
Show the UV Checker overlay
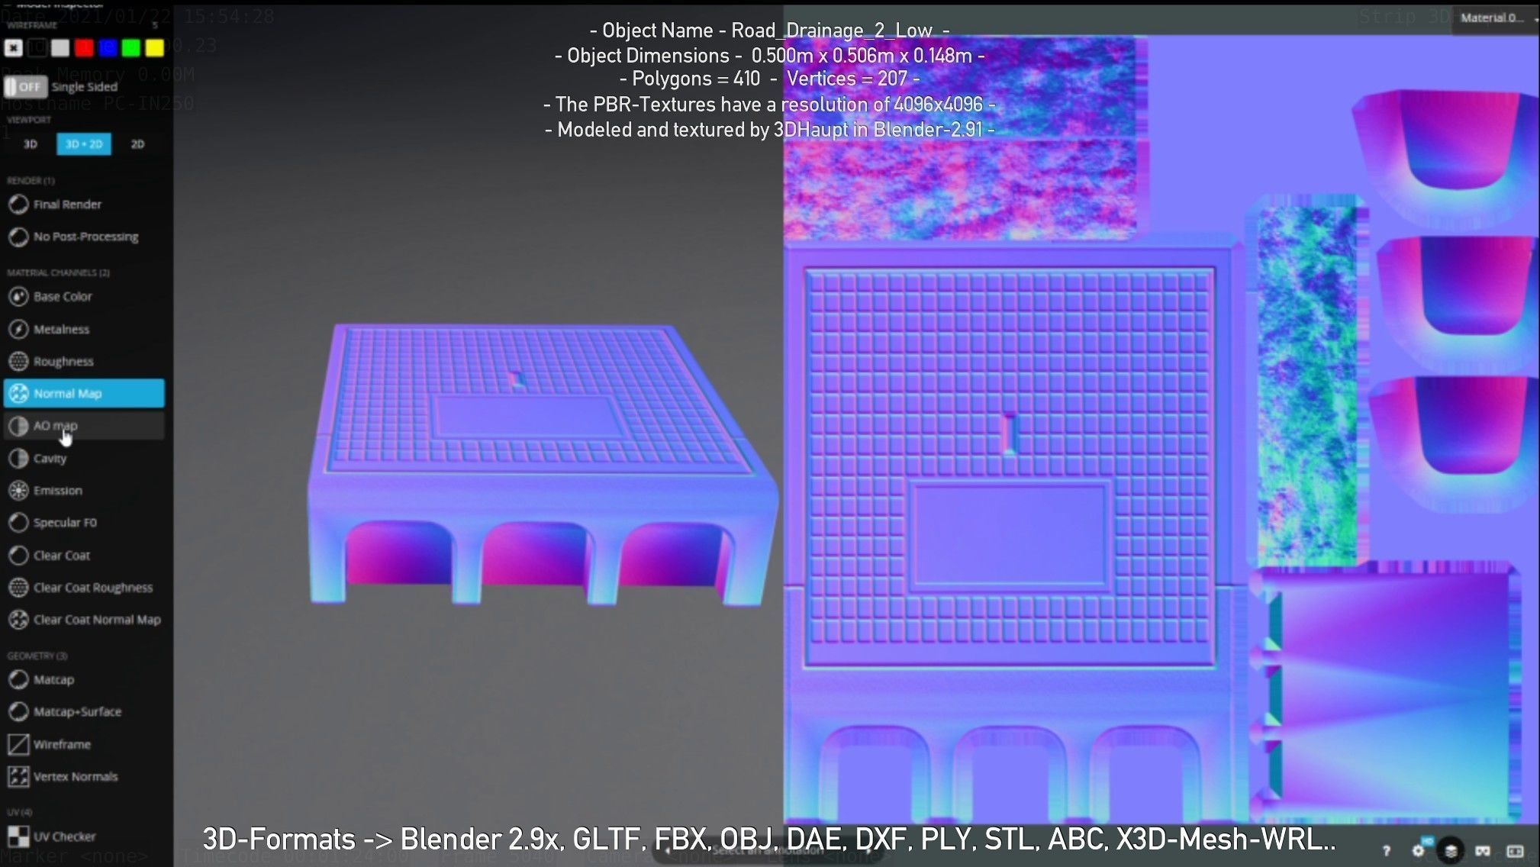point(64,836)
